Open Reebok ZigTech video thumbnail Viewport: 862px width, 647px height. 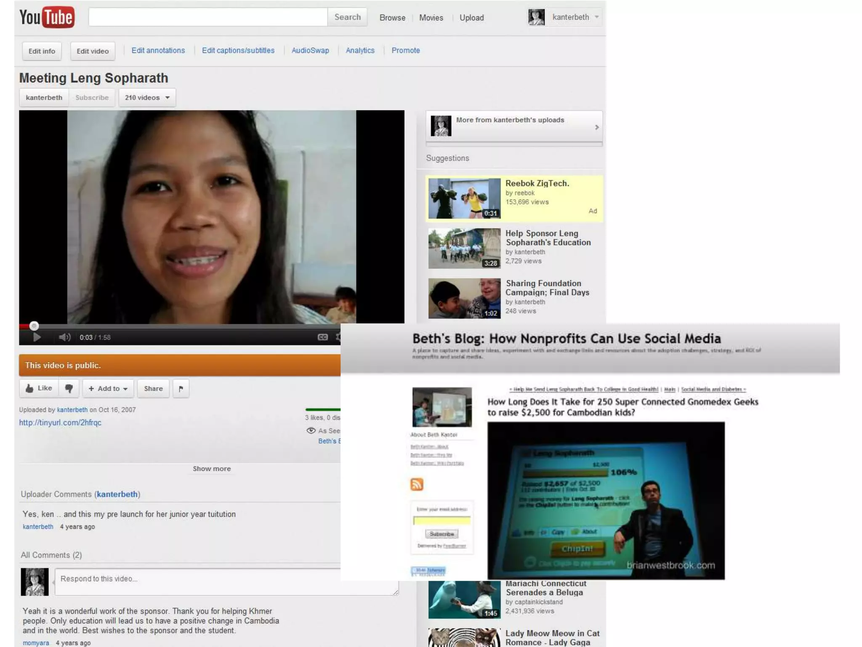(464, 198)
